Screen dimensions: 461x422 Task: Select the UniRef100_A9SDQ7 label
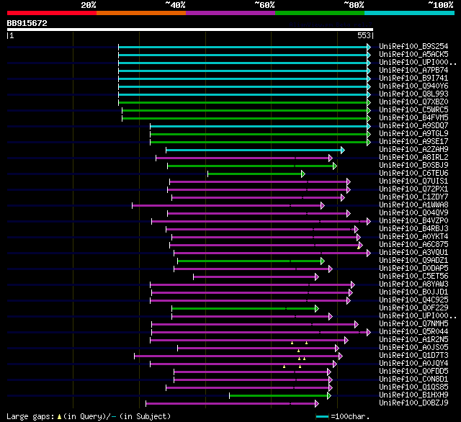pyautogui.click(x=413, y=126)
